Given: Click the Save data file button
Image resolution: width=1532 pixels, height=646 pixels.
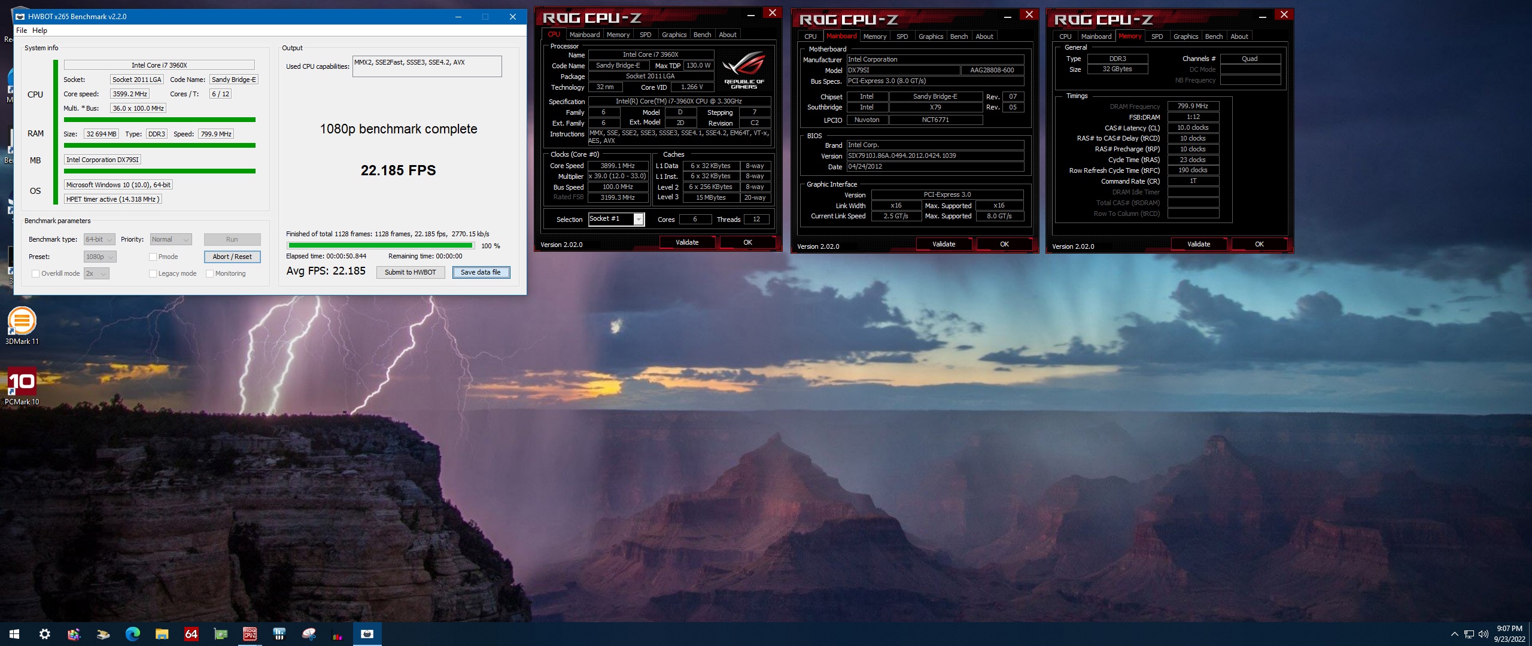Looking at the screenshot, I should coord(481,272).
